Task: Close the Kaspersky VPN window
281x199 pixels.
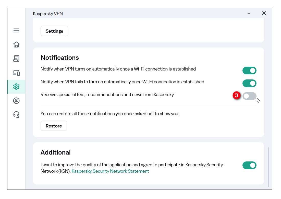Action: [x=264, y=13]
